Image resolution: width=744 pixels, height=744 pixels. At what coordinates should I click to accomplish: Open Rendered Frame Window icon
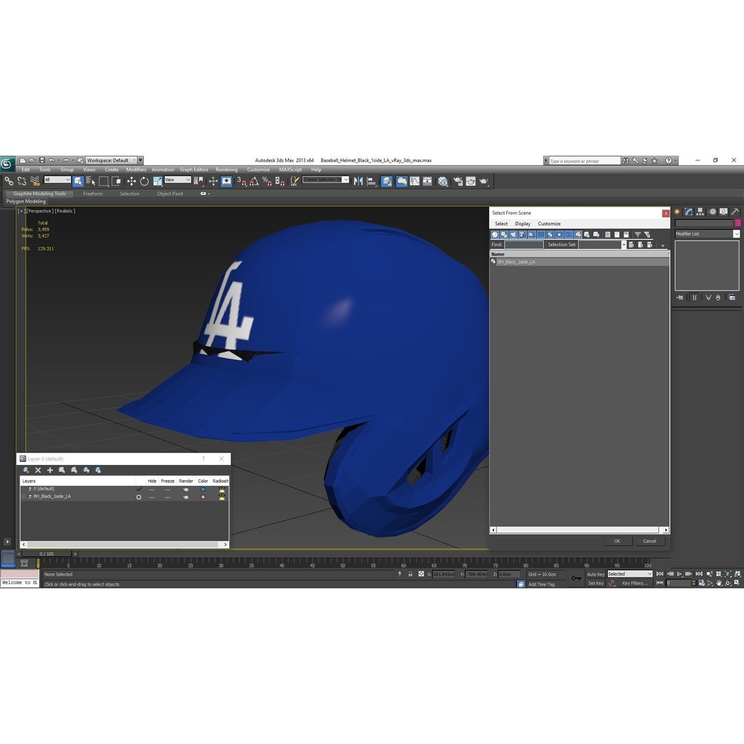(471, 180)
